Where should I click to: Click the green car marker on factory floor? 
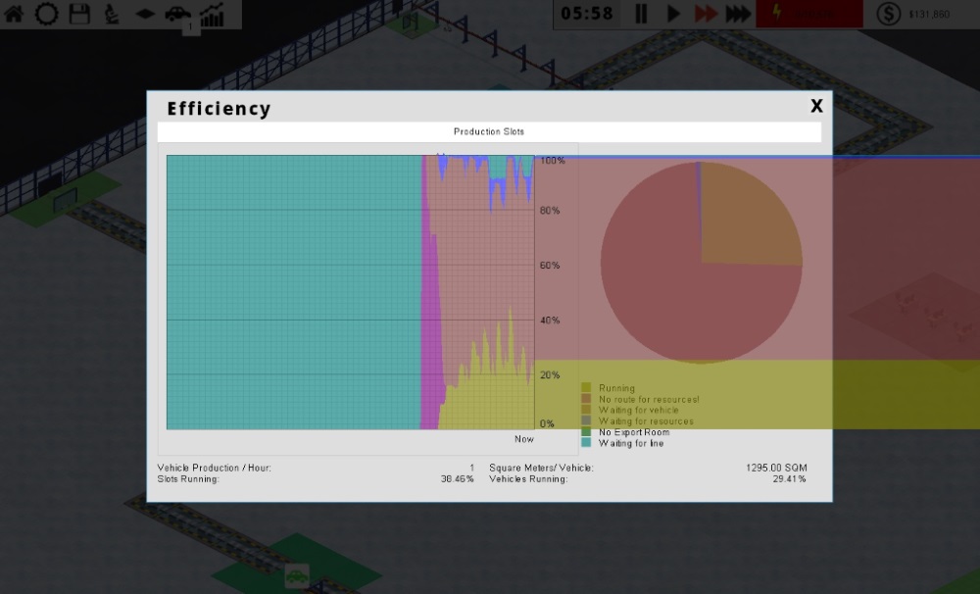point(297,575)
